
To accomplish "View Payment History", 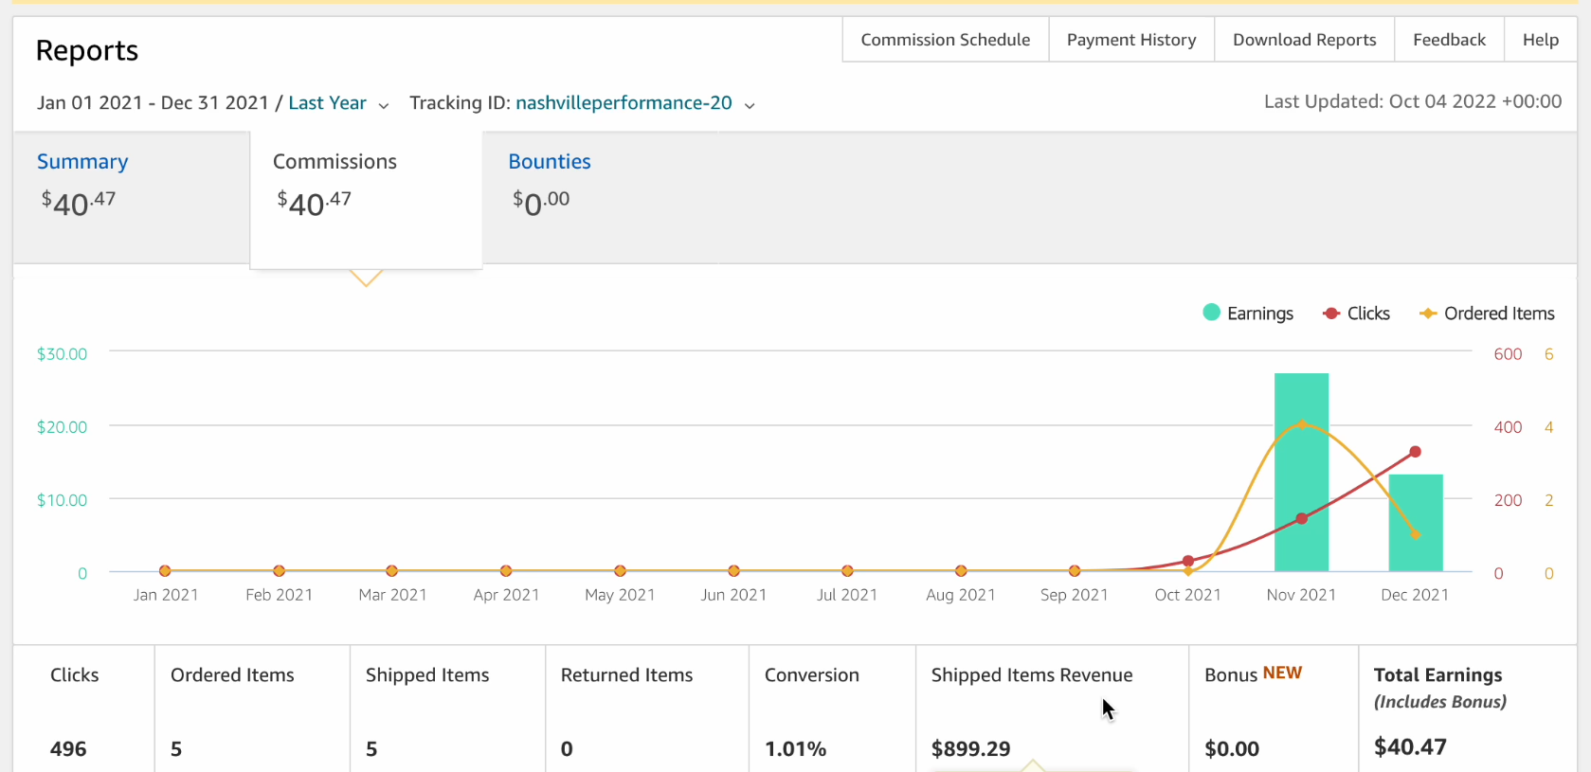I will coord(1131,40).
